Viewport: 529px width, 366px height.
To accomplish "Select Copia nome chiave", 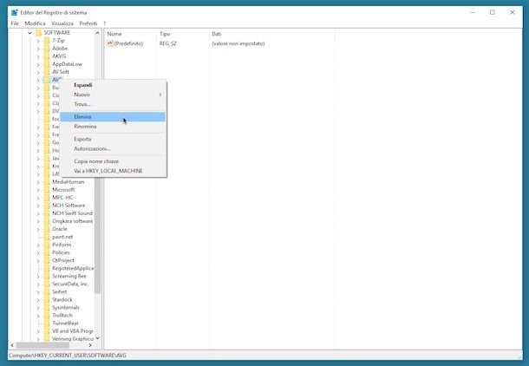I will tap(113, 161).
